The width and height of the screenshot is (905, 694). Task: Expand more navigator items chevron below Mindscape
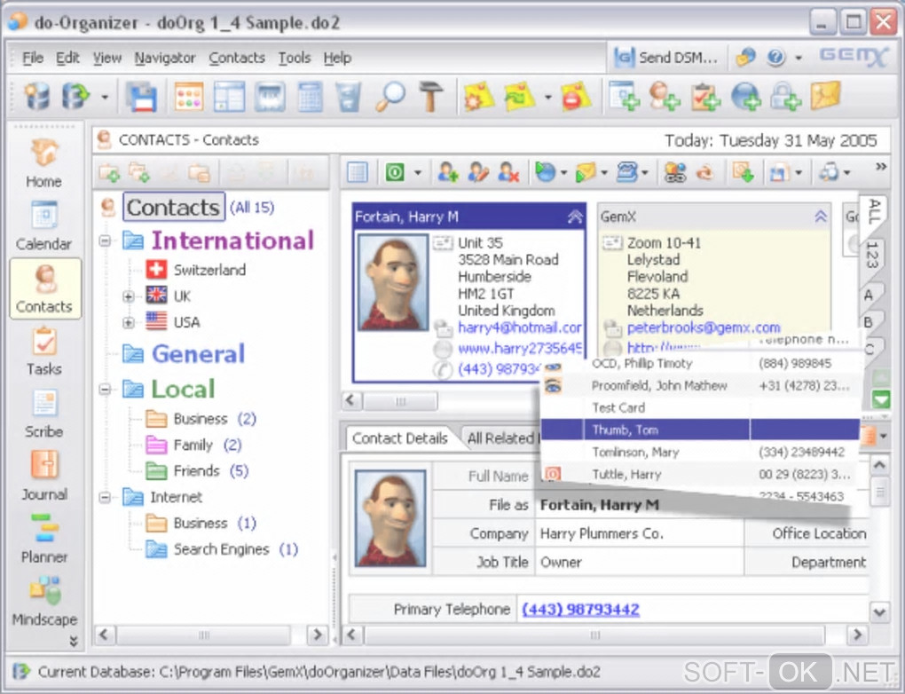pos(74,640)
